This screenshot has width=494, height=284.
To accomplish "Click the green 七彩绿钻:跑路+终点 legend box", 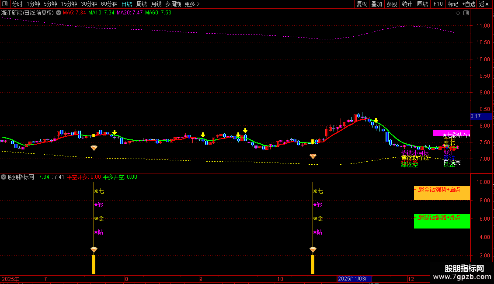I will pos(442,221).
